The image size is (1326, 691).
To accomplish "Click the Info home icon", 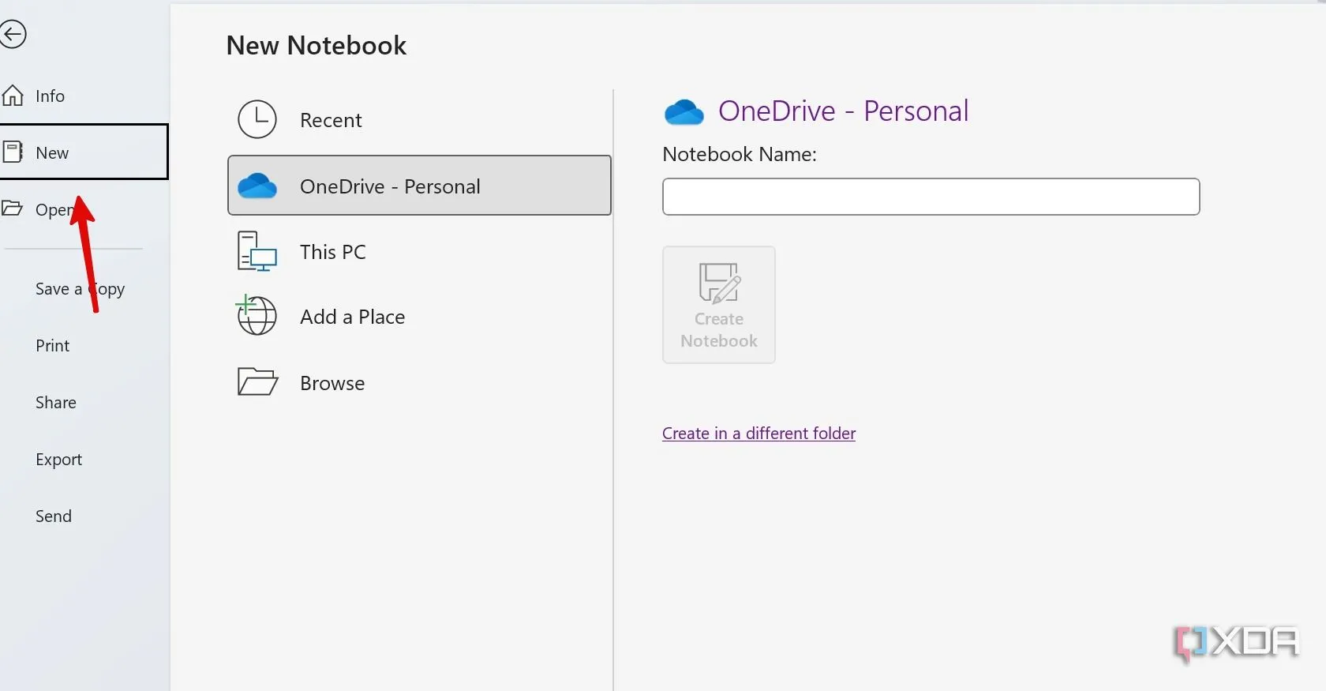I will (13, 96).
